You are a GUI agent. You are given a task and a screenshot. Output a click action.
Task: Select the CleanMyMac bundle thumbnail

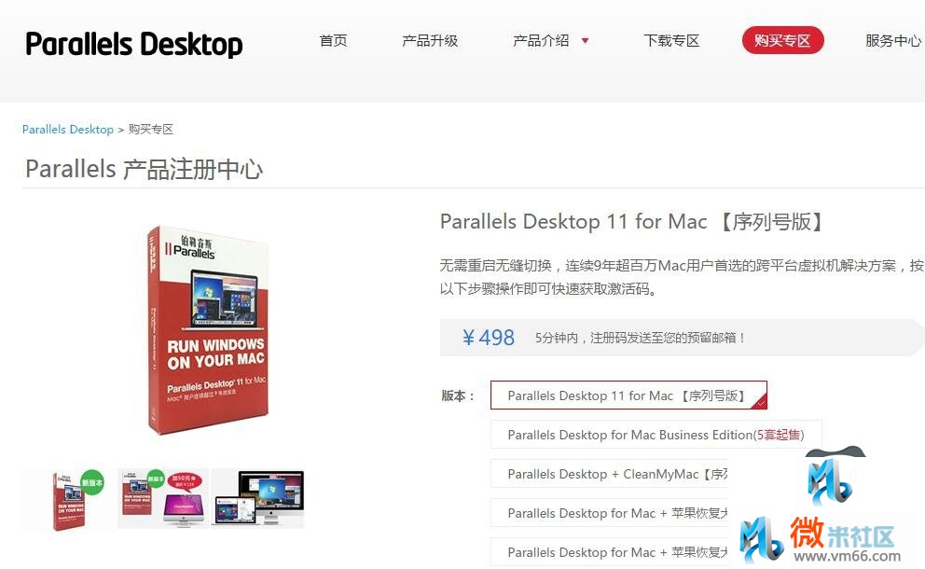click(163, 499)
